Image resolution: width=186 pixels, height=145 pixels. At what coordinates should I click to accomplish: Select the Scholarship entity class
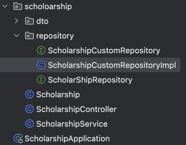tap(58, 95)
